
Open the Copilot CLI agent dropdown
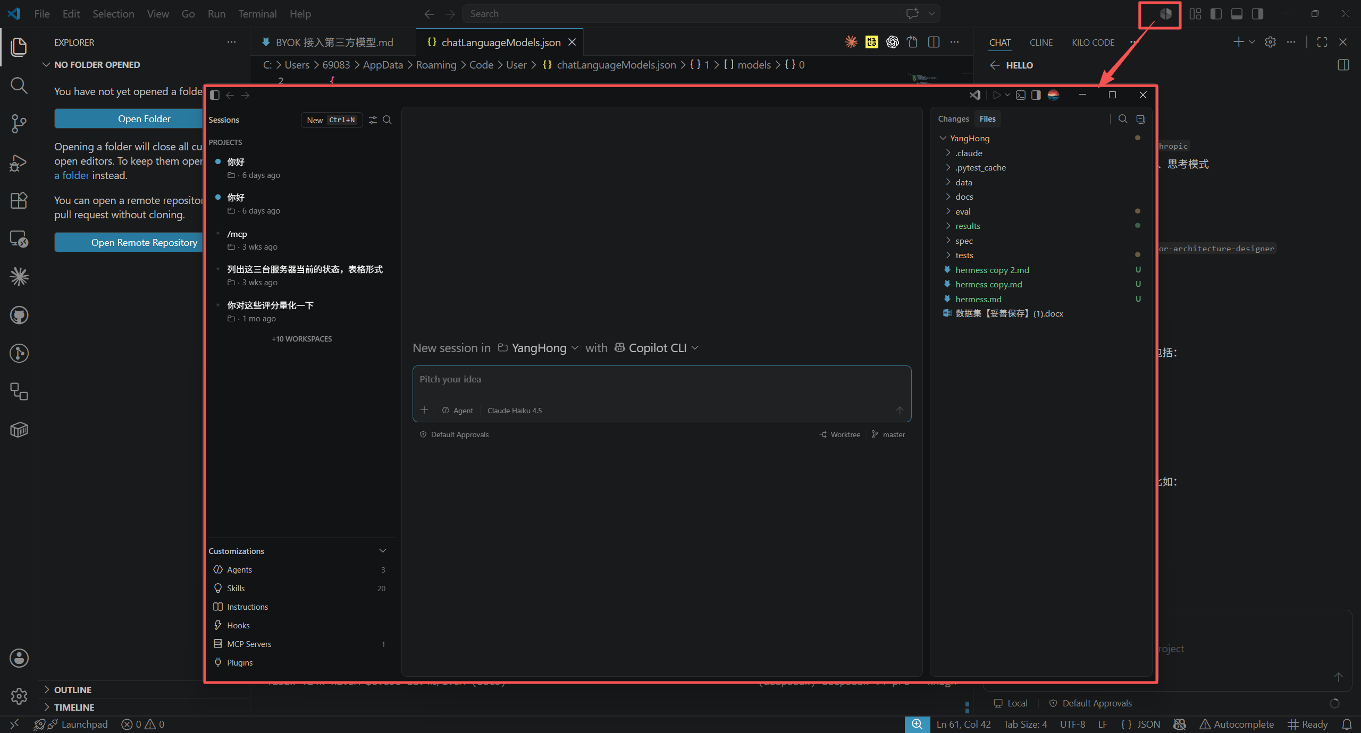click(x=657, y=348)
